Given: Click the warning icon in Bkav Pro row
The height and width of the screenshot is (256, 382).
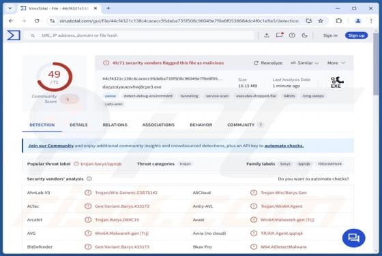Looking at the screenshot, I should pos(254,246).
